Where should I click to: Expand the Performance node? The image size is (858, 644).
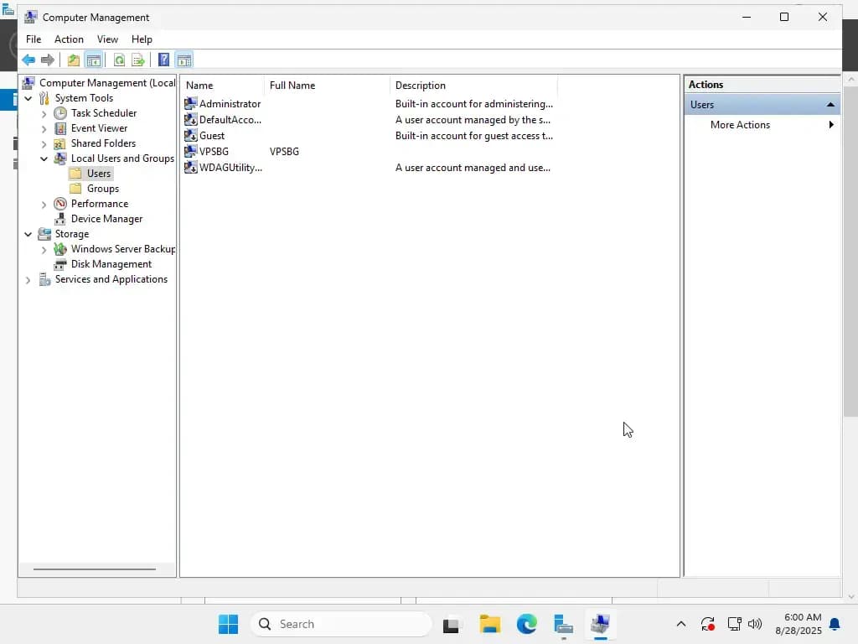44,205
